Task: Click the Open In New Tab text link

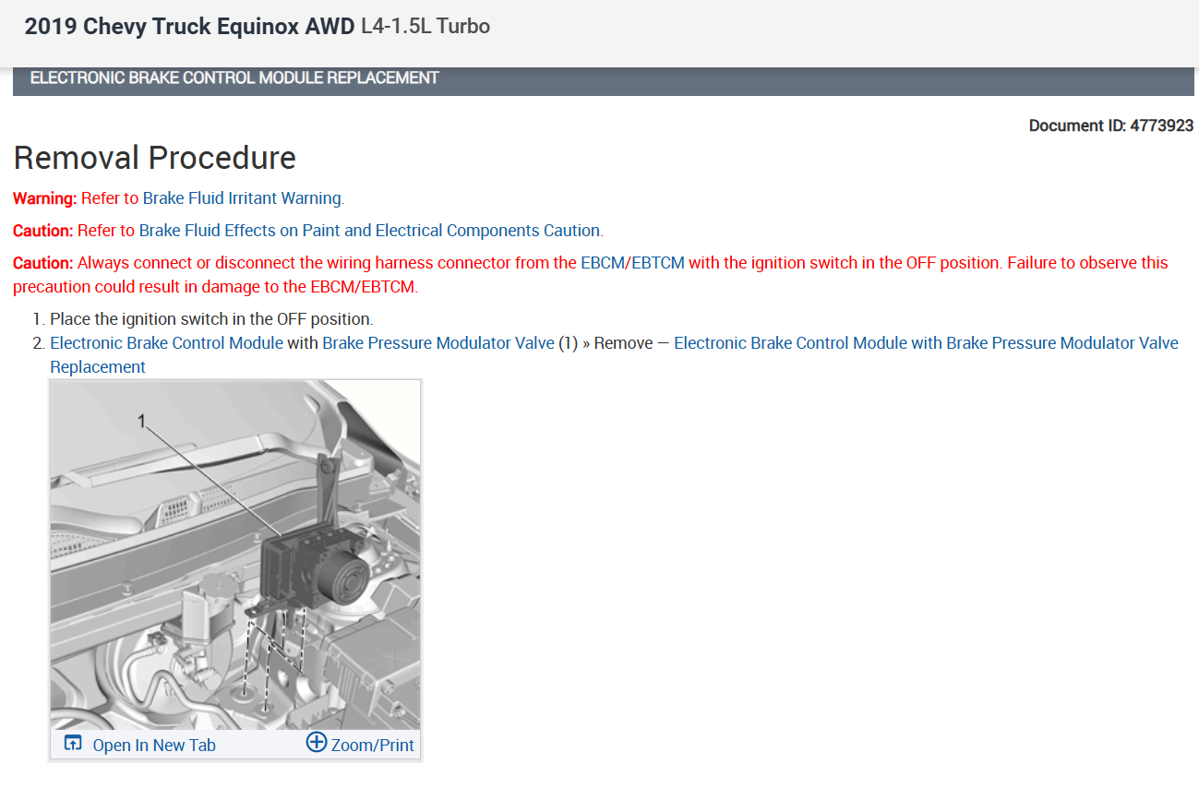Action: pyautogui.click(x=154, y=745)
